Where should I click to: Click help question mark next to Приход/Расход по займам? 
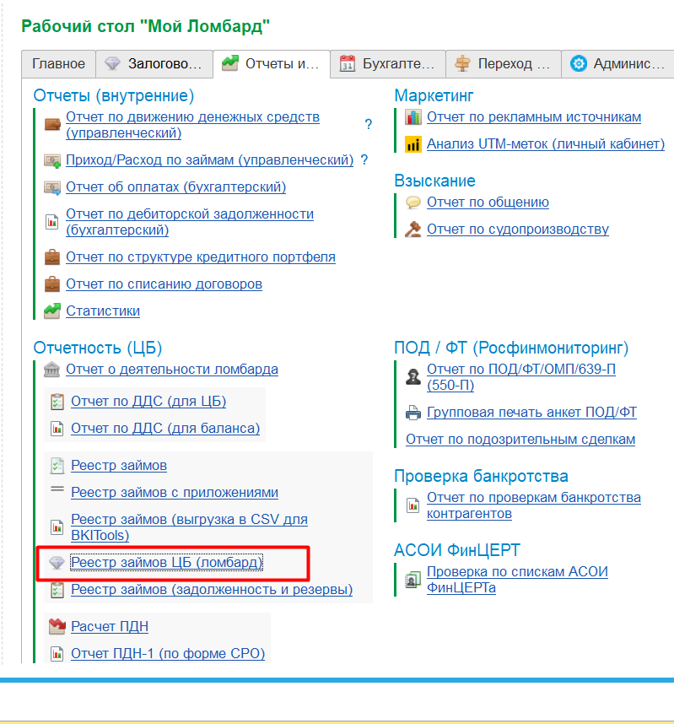[x=364, y=159]
